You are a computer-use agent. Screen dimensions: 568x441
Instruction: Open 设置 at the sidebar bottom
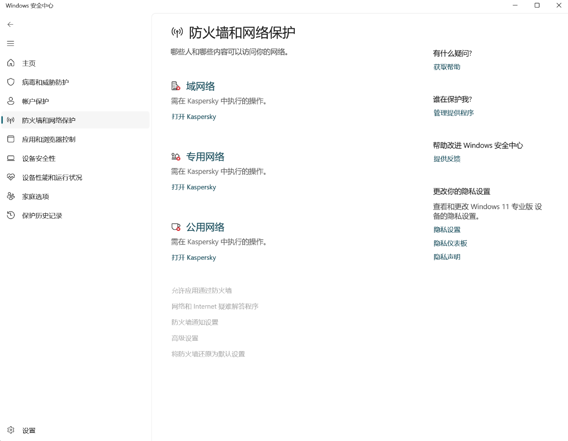pyautogui.click(x=75, y=430)
